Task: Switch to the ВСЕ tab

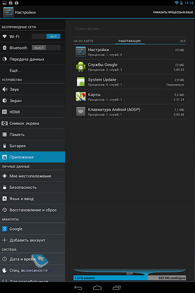Action: [183, 41]
